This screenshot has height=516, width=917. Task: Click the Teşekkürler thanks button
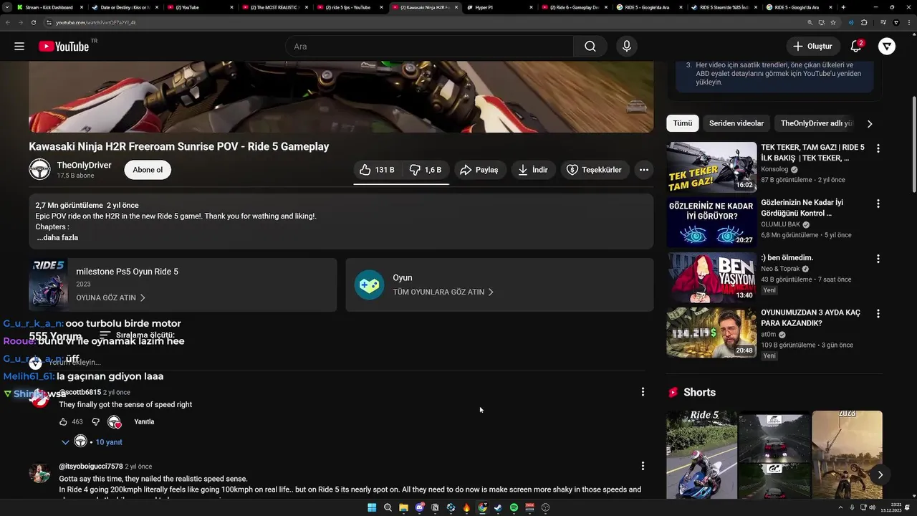(595, 170)
